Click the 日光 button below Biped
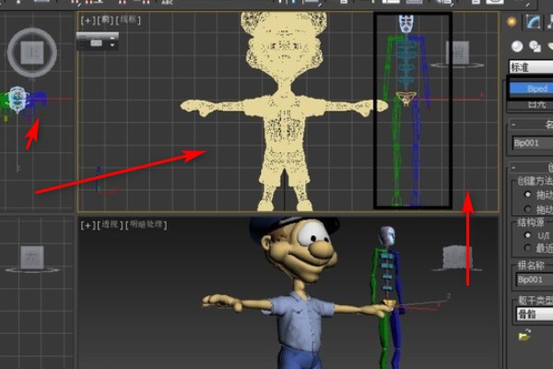553x369 pixels. click(532, 104)
